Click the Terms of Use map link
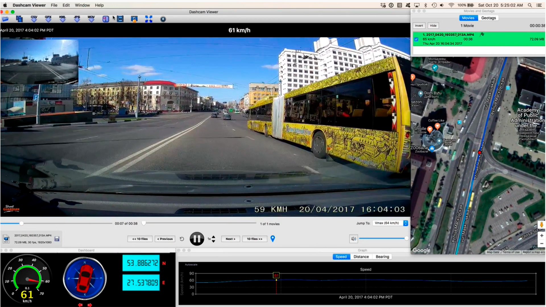 pyautogui.click(x=511, y=252)
